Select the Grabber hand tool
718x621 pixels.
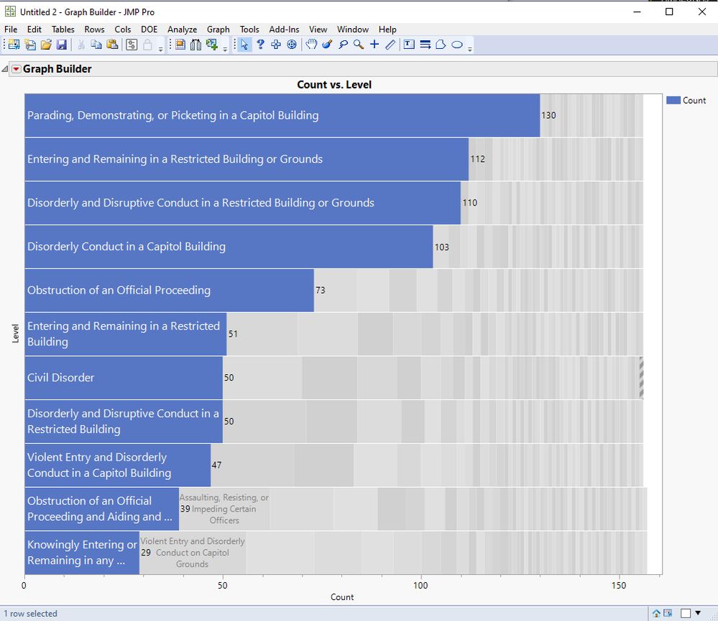coord(311,45)
